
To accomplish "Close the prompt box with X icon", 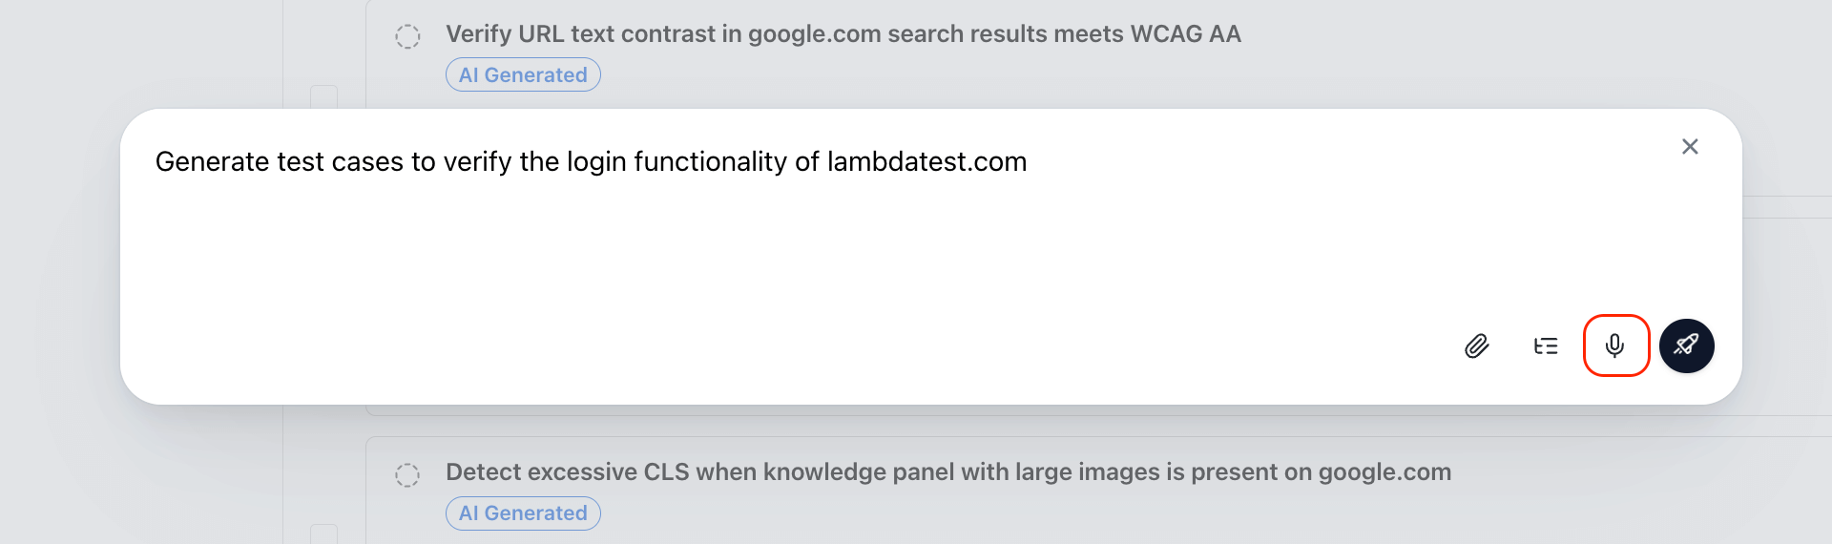I will [1690, 147].
